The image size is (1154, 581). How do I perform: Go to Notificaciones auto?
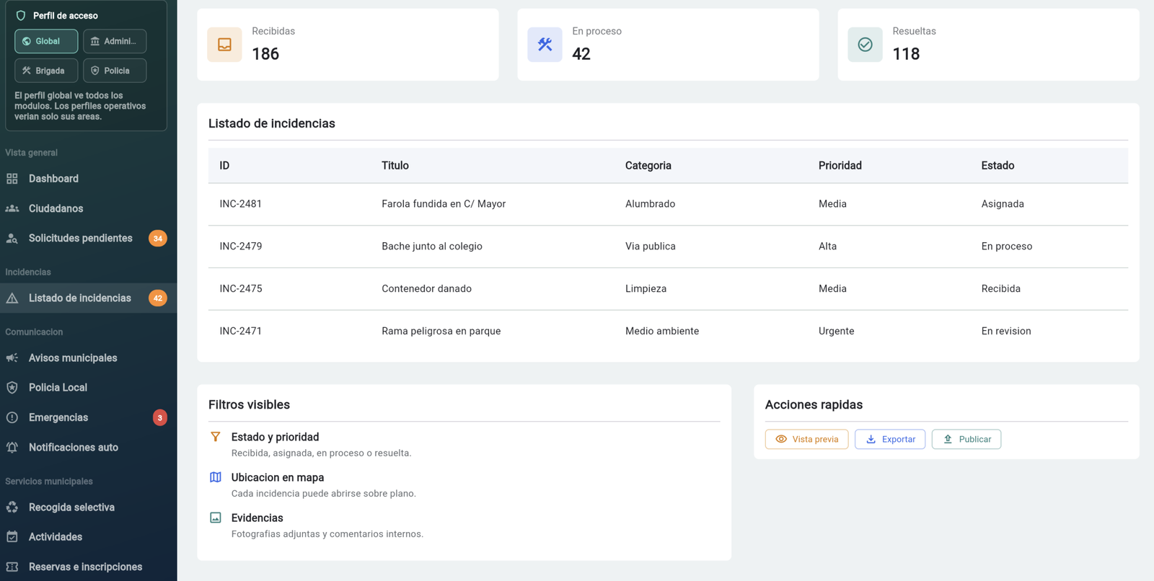pos(88,447)
